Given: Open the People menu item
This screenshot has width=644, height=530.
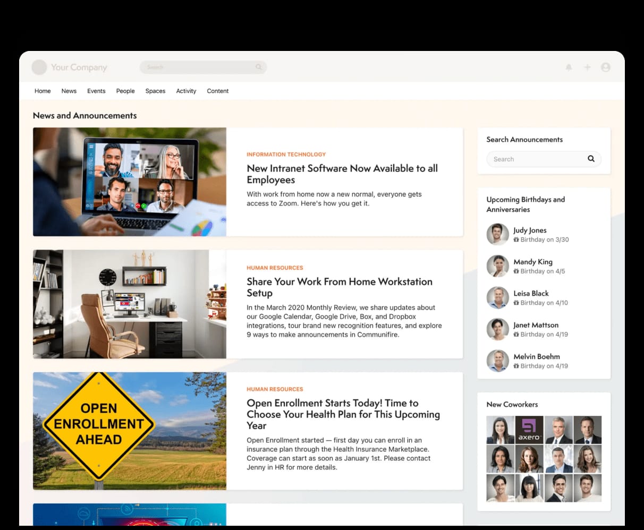Looking at the screenshot, I should (125, 91).
